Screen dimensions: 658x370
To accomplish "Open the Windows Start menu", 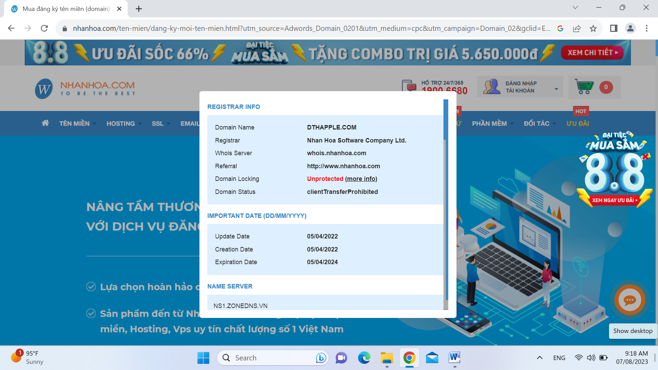I will coord(203,358).
